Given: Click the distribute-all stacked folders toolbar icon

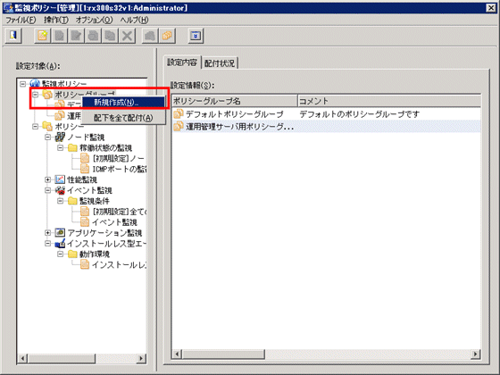Looking at the screenshot, I should 167,36.
